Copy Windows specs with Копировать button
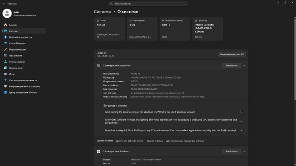 232,151
